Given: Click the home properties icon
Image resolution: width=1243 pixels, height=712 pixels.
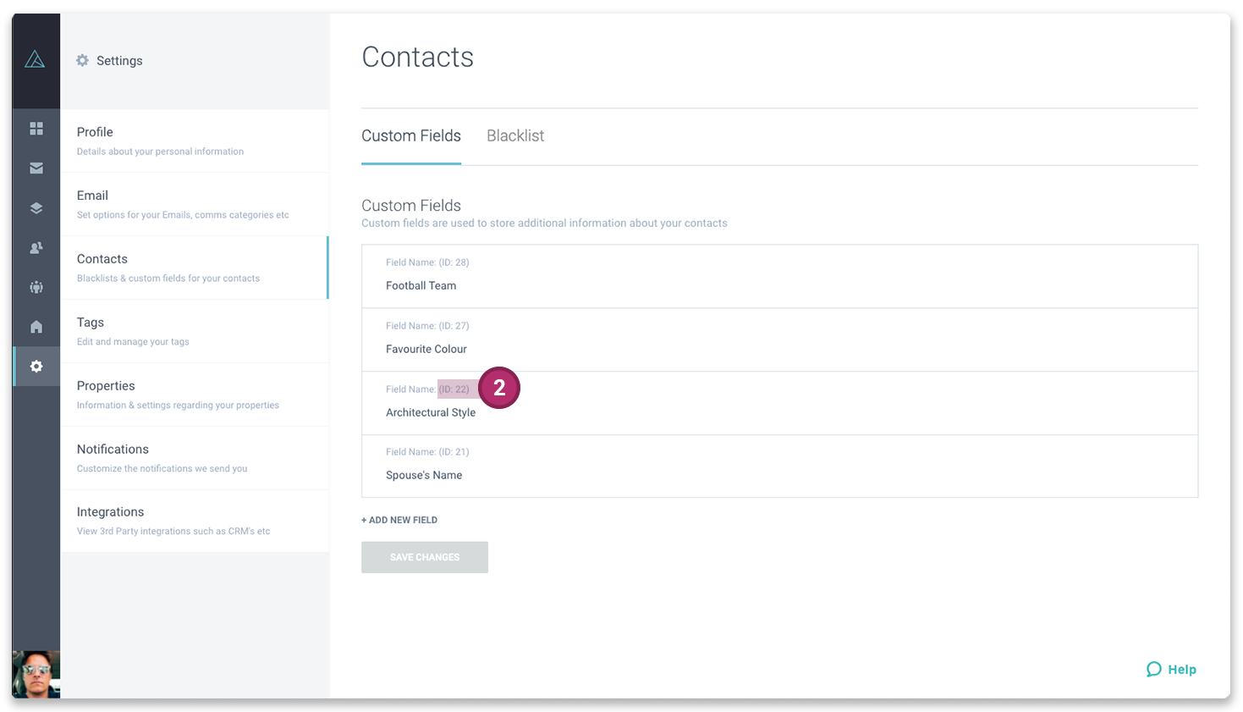Looking at the screenshot, I should click(x=36, y=327).
